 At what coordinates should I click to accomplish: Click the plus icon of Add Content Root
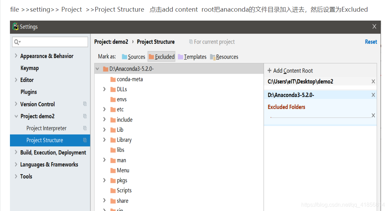[269, 71]
